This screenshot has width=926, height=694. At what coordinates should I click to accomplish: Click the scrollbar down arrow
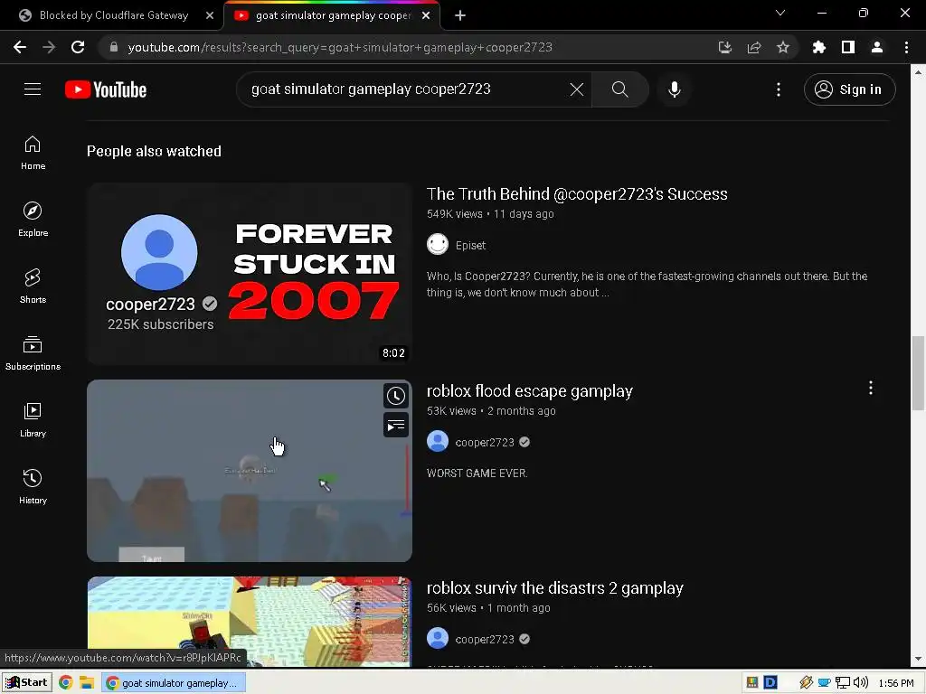918,660
